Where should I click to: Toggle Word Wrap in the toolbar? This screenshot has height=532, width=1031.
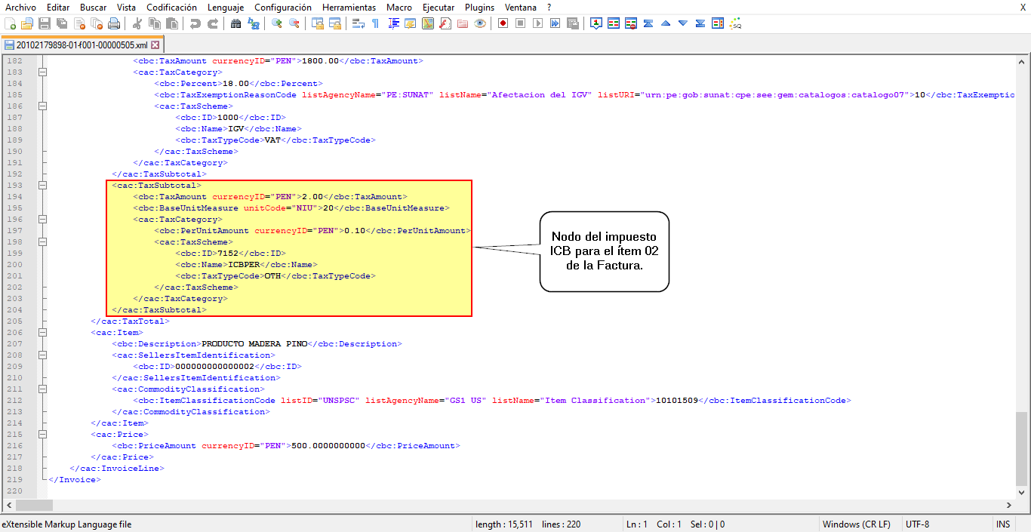359,23
